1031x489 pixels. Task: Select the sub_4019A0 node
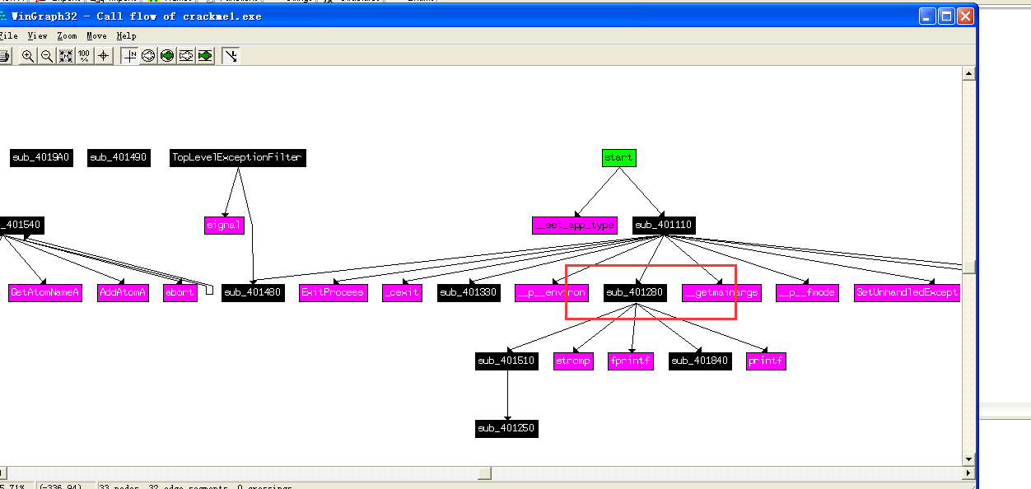(x=41, y=157)
